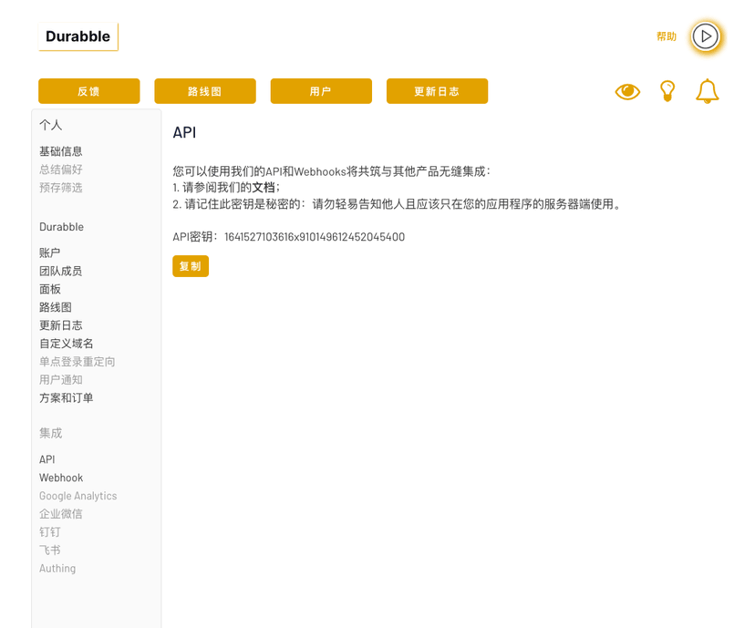Open the 反馈 feedback tab
This screenshot has height=628, width=755.
tap(89, 91)
